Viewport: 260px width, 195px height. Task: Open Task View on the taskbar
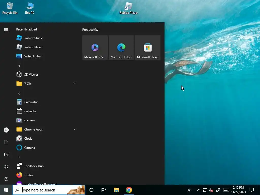[104, 190]
